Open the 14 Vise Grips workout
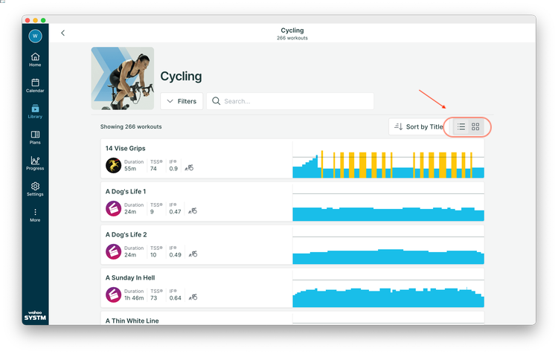This screenshot has height=354, width=558. [292, 158]
